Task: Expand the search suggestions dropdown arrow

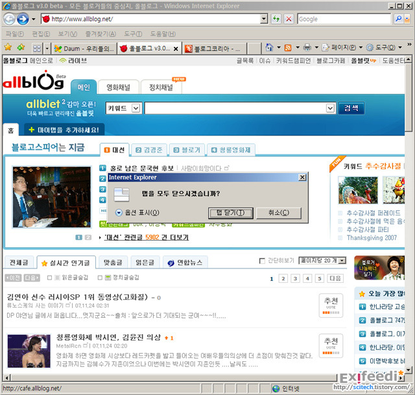Action: click(330, 108)
